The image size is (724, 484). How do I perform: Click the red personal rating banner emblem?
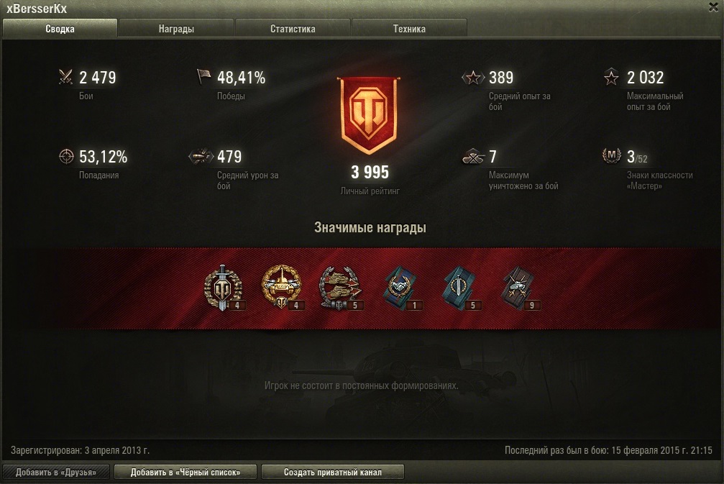click(x=369, y=115)
